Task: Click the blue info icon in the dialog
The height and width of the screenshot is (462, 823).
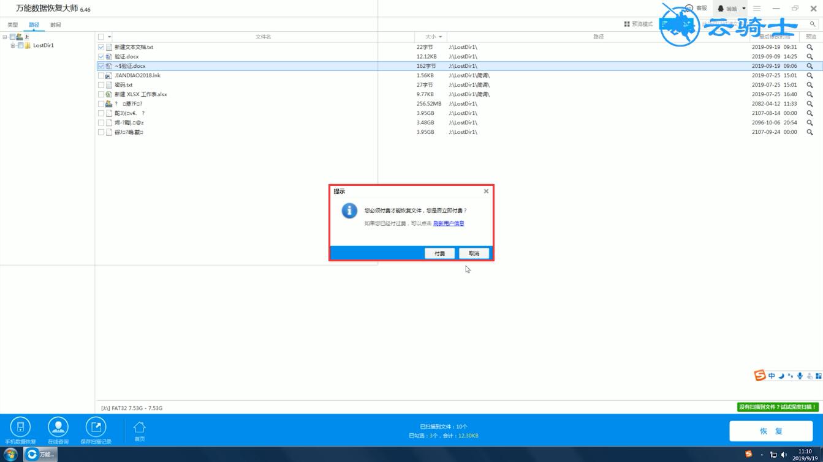Action: tap(349, 211)
